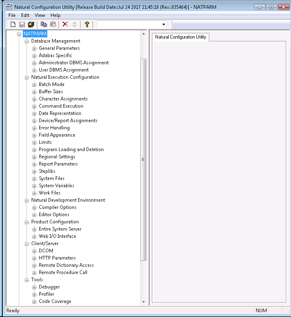Select the Natural Configuration Utility tab
This screenshot has width=291, height=317.
coord(180,37)
